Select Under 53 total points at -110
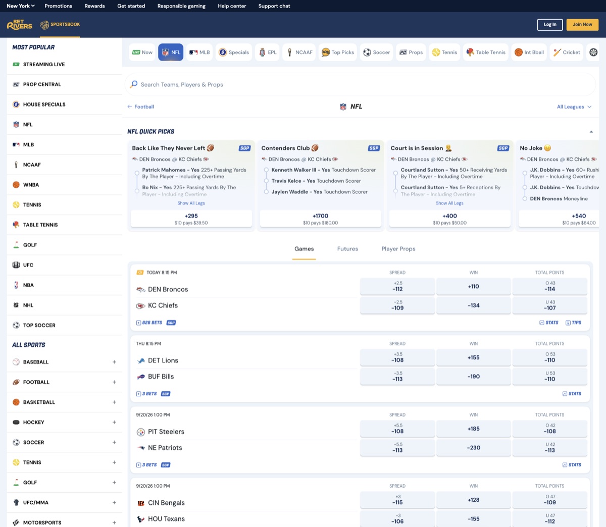Image resolution: width=606 pixels, height=527 pixels. coord(549,376)
